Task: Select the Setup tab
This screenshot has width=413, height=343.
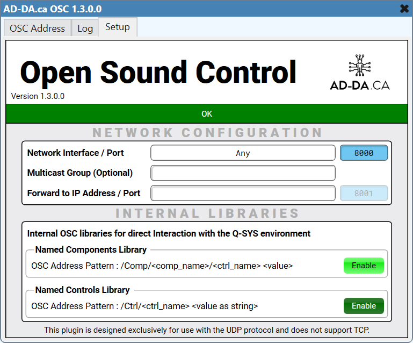Action: point(117,27)
